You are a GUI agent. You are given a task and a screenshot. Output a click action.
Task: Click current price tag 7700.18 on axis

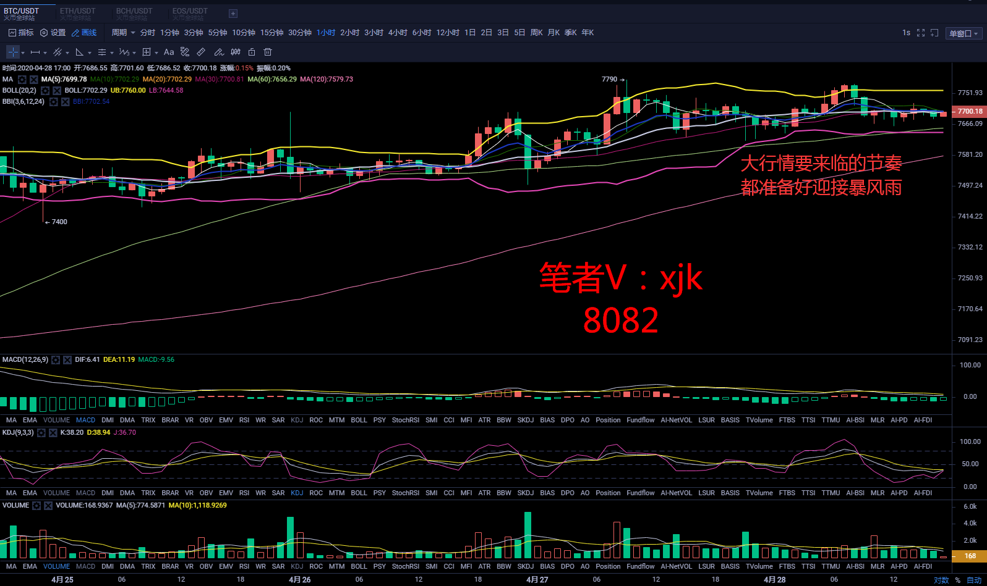969,112
